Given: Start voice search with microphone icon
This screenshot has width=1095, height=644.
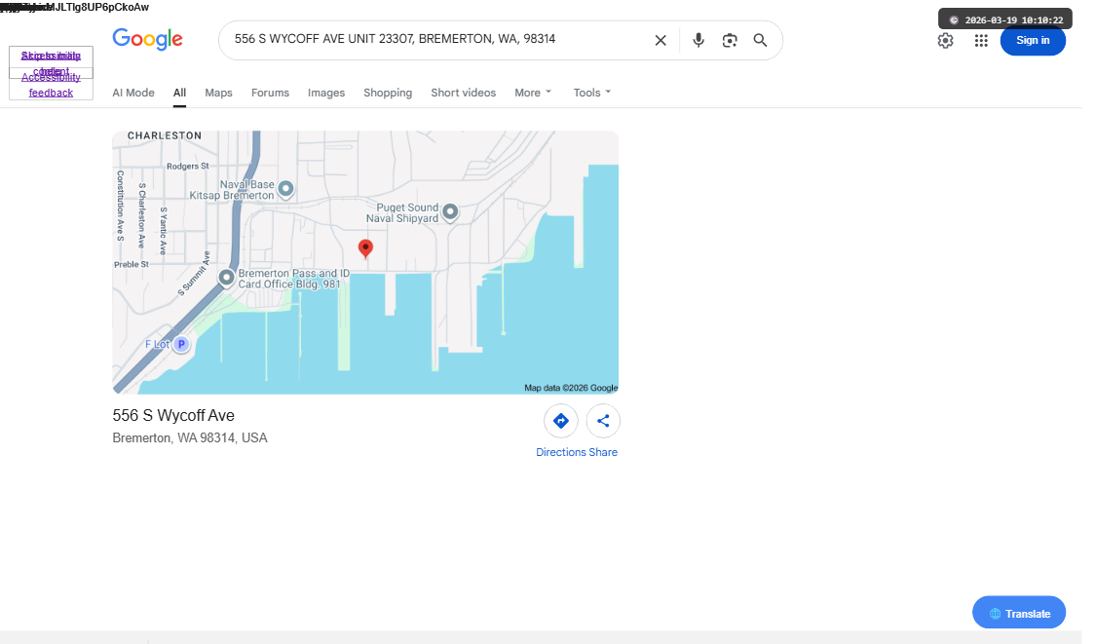Looking at the screenshot, I should 698,41.
